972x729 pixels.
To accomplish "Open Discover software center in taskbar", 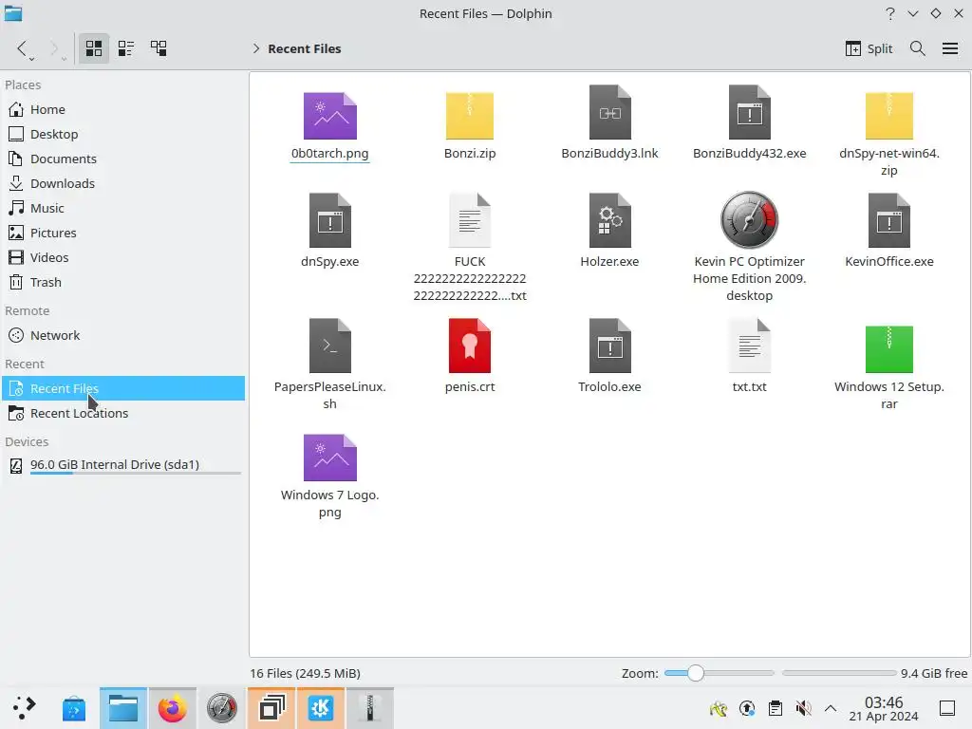I will pyautogui.click(x=74, y=708).
